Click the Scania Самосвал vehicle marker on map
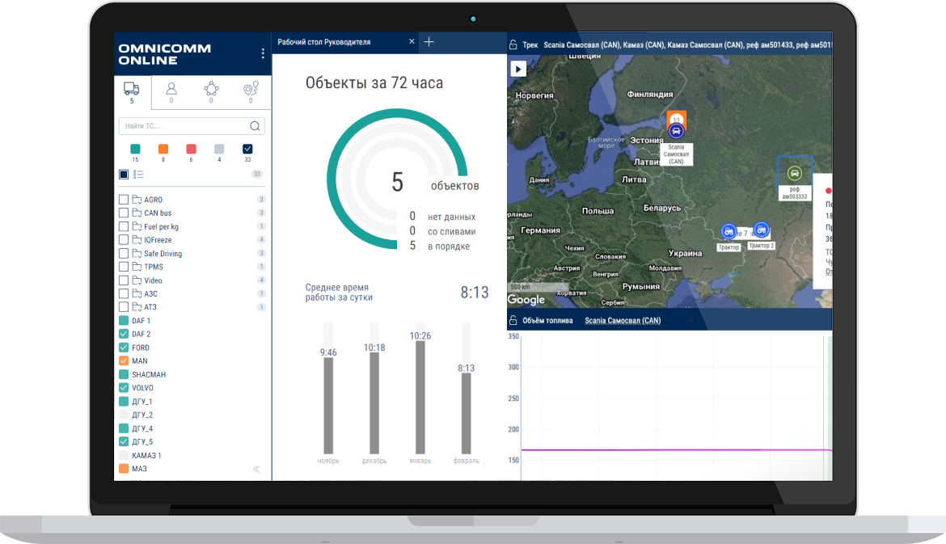This screenshot has height=544, width=946. (676, 131)
